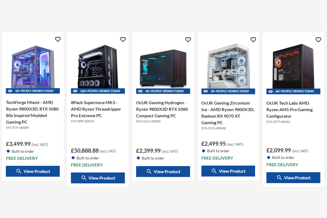Open View Product for Zirconium Ice PC

tap(228, 171)
